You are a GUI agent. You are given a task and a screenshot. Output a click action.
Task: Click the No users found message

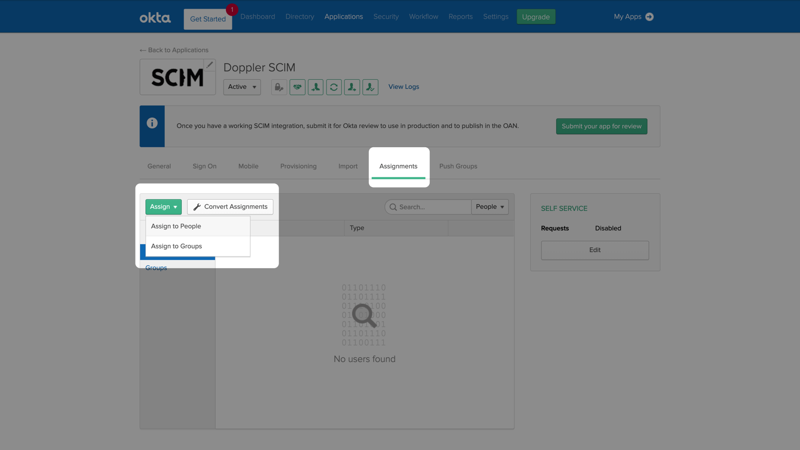pos(365,359)
